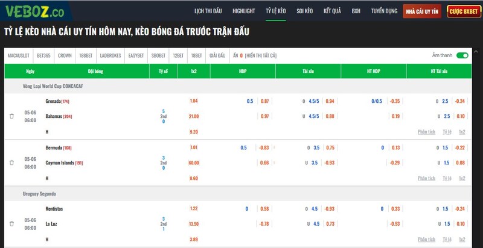483x248 pixels.
Task: Open the Lịch thi đấu menu
Action: [208, 11]
